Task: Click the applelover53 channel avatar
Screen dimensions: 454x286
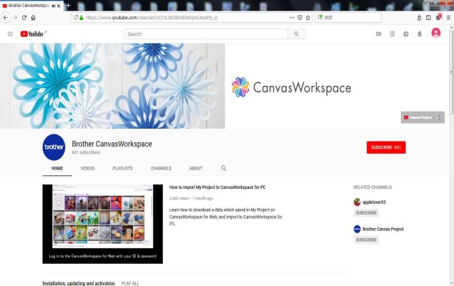Action: pos(357,202)
